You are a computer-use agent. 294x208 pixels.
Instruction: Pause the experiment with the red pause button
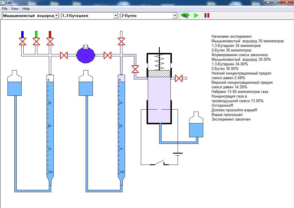coord(207,16)
